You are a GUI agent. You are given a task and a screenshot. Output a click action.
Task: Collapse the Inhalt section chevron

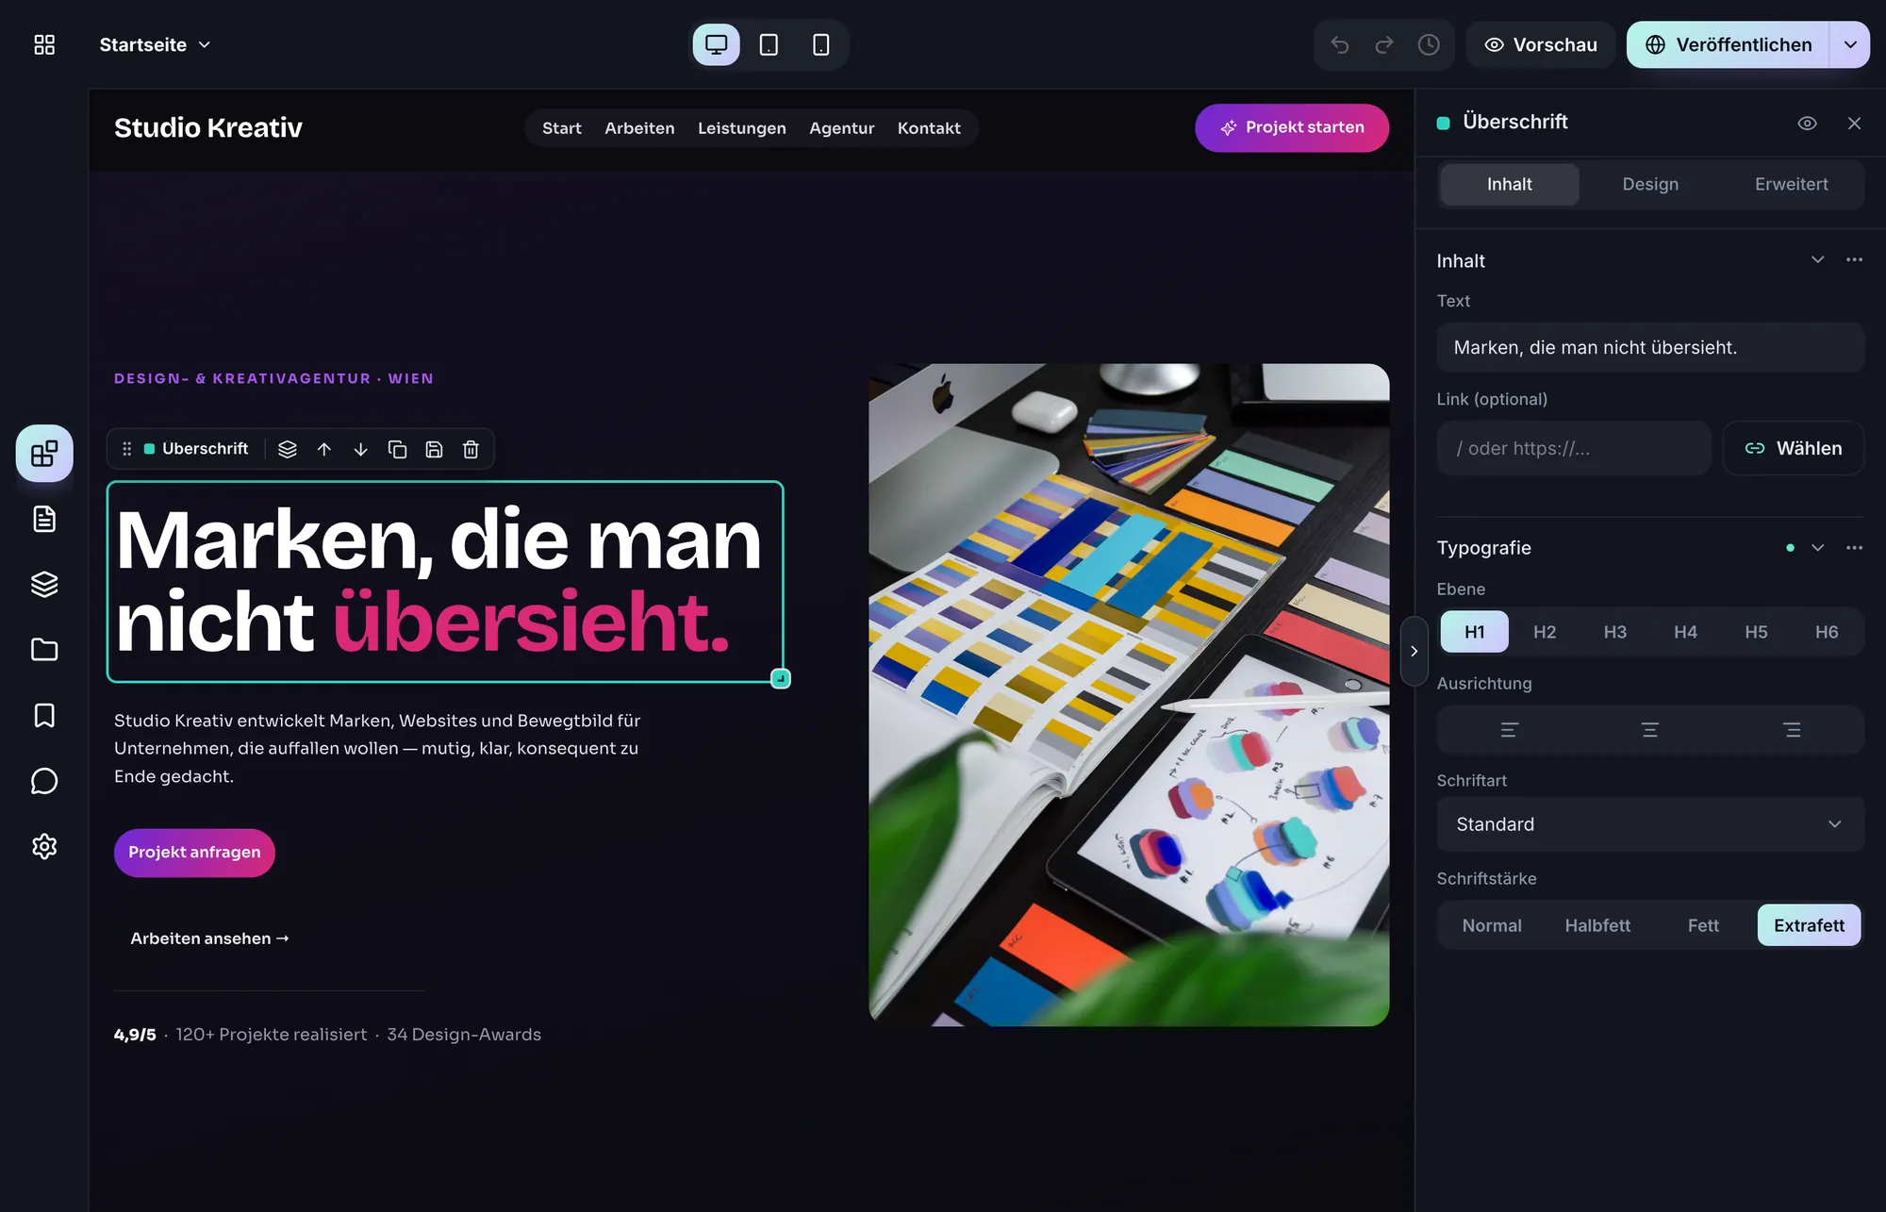point(1817,259)
